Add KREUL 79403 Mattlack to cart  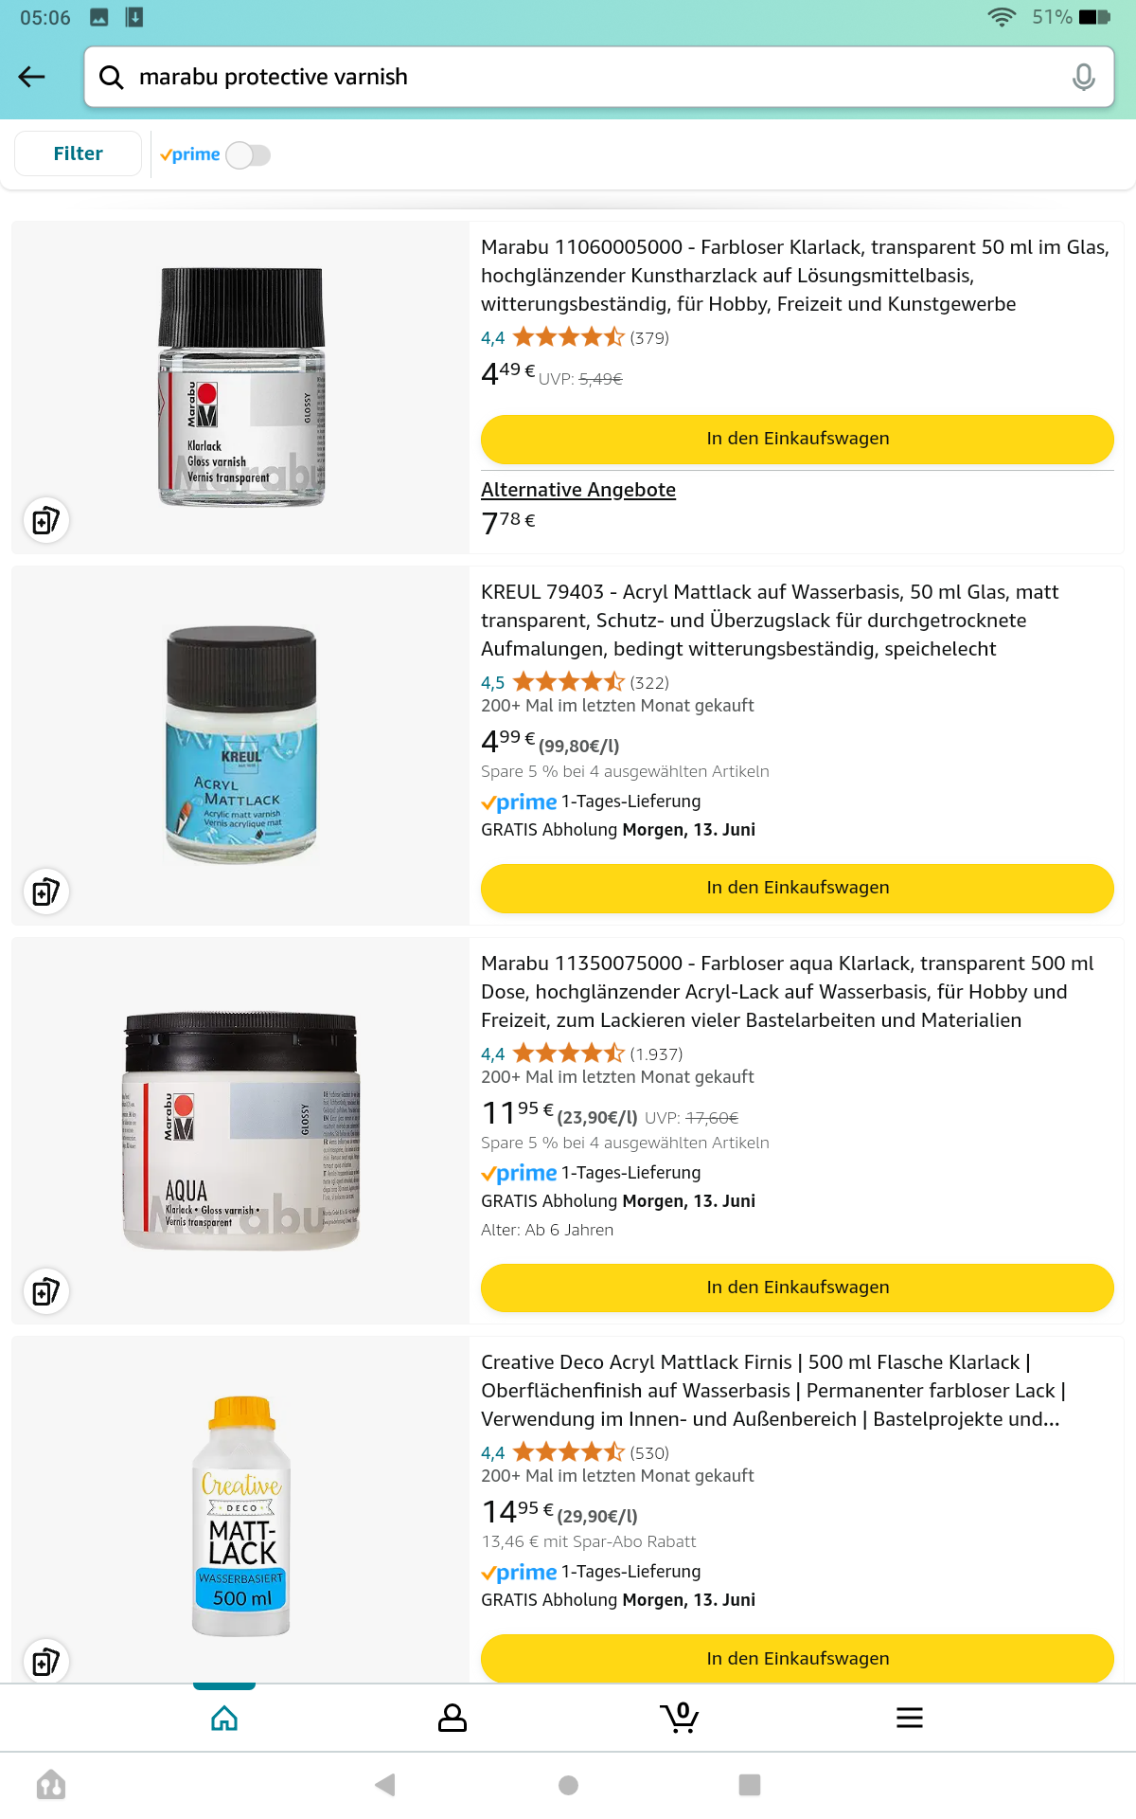(x=797, y=888)
